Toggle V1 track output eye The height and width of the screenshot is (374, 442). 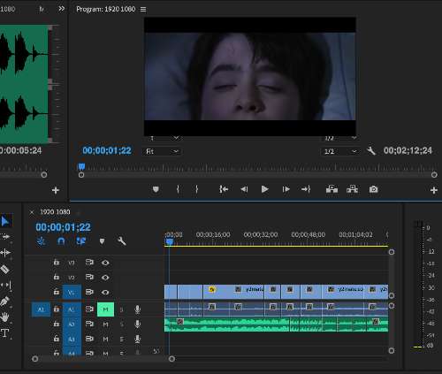pos(105,292)
